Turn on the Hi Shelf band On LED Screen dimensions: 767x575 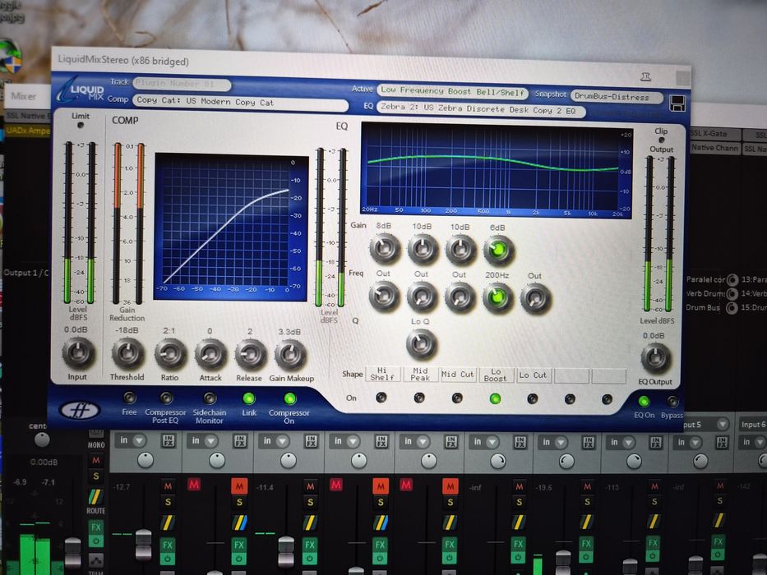point(381,398)
